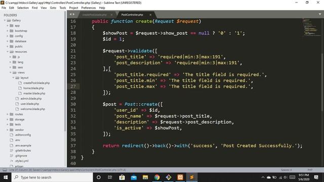
Task: Open the .env.example file
Action: [23, 146]
